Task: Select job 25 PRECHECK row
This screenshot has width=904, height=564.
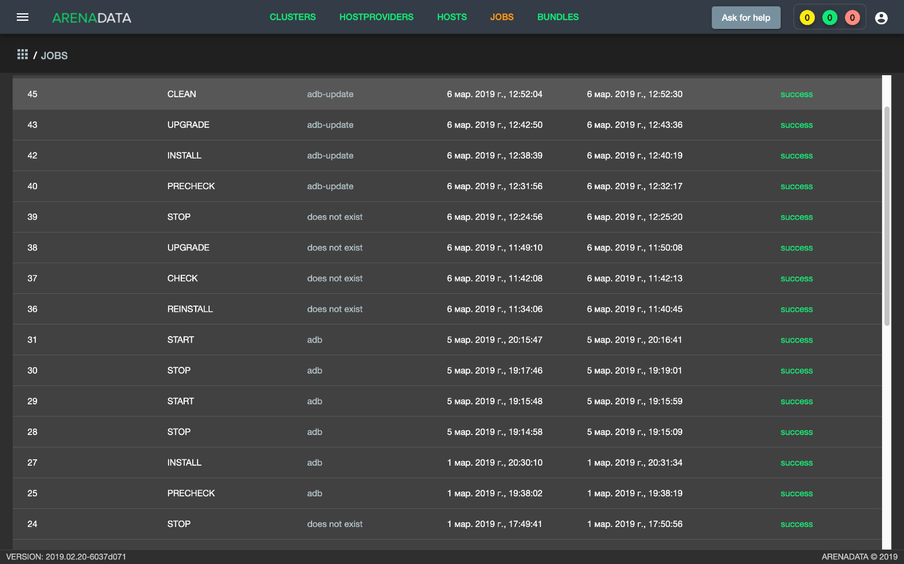Action: point(191,493)
